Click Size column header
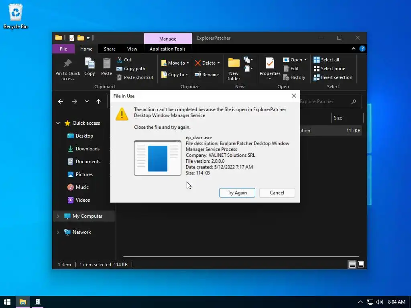 (x=347, y=118)
